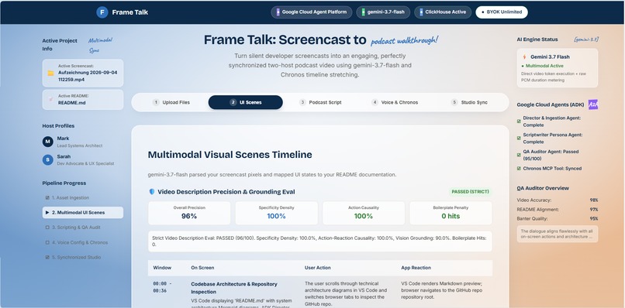Toggle the Asset Ingestion checkbox
This screenshot has height=308, width=625.
pos(47,198)
